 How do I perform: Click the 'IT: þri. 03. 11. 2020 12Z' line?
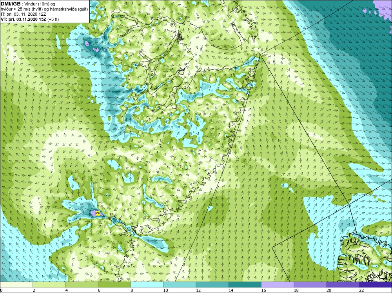(23, 14)
